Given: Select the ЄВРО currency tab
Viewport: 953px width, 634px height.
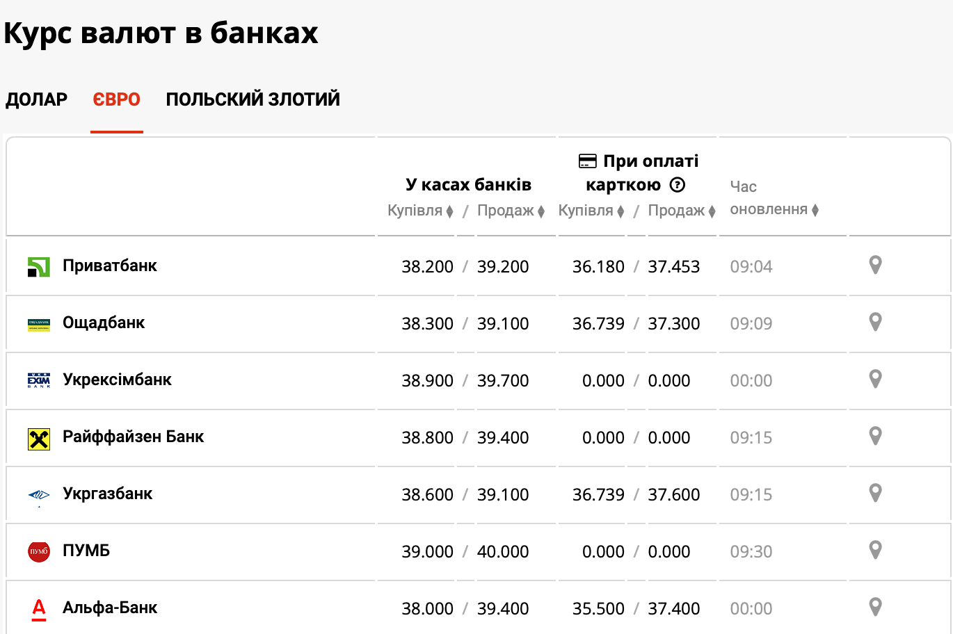Looking at the screenshot, I should 117,99.
